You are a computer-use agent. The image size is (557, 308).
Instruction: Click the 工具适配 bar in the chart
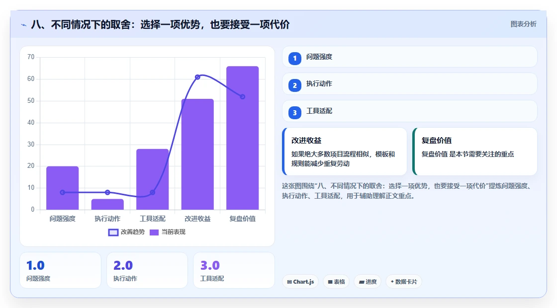point(152,179)
